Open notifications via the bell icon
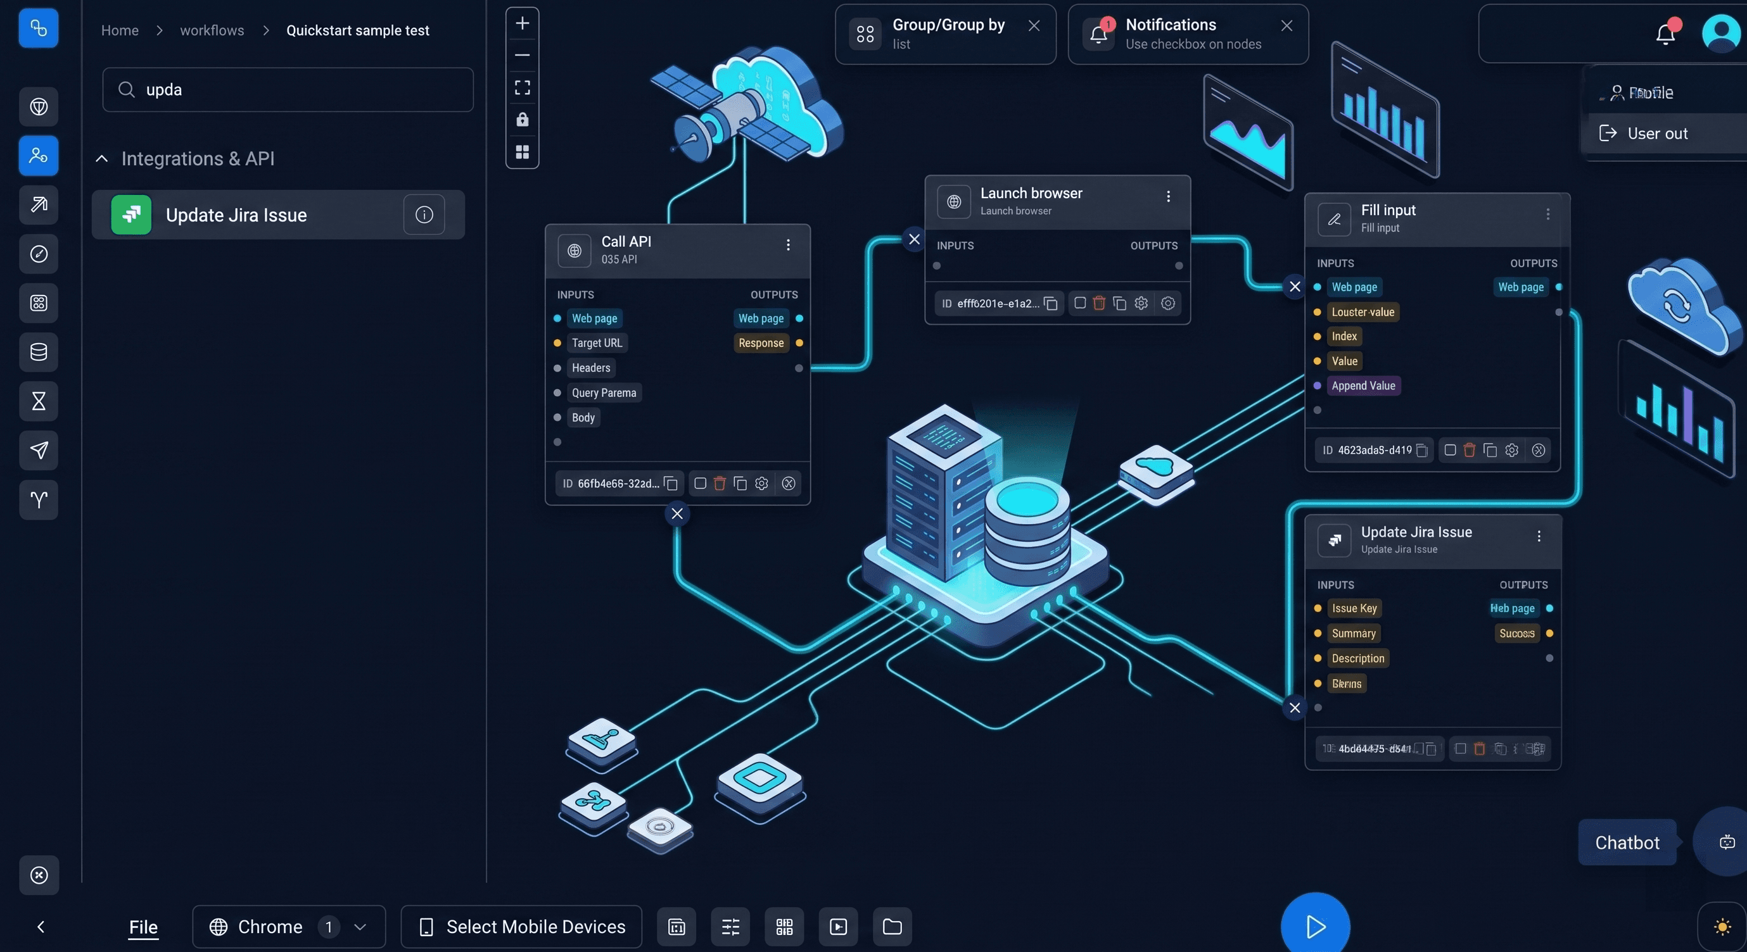1747x952 pixels. (x=1666, y=32)
